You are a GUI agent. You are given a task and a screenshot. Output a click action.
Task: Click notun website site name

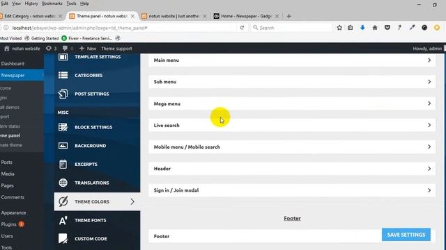26,49
